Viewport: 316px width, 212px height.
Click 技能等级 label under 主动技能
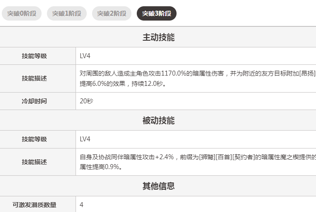pyautogui.click(x=34, y=56)
